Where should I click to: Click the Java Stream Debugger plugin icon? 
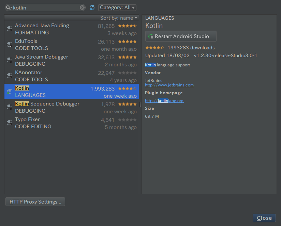[x=9, y=60]
